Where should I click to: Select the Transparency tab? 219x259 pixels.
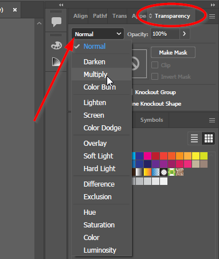point(172,16)
